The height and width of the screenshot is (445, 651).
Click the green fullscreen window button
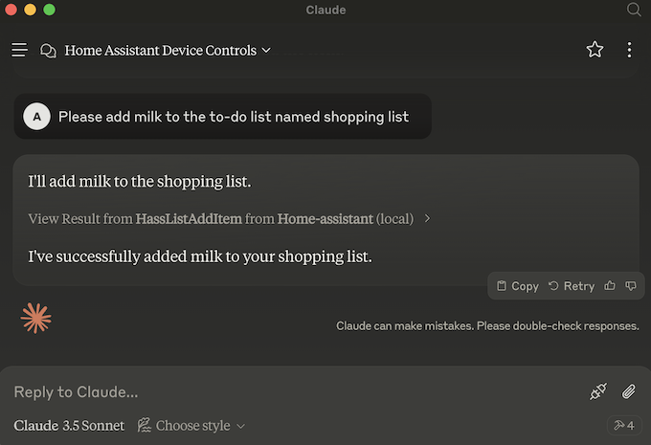coord(49,10)
